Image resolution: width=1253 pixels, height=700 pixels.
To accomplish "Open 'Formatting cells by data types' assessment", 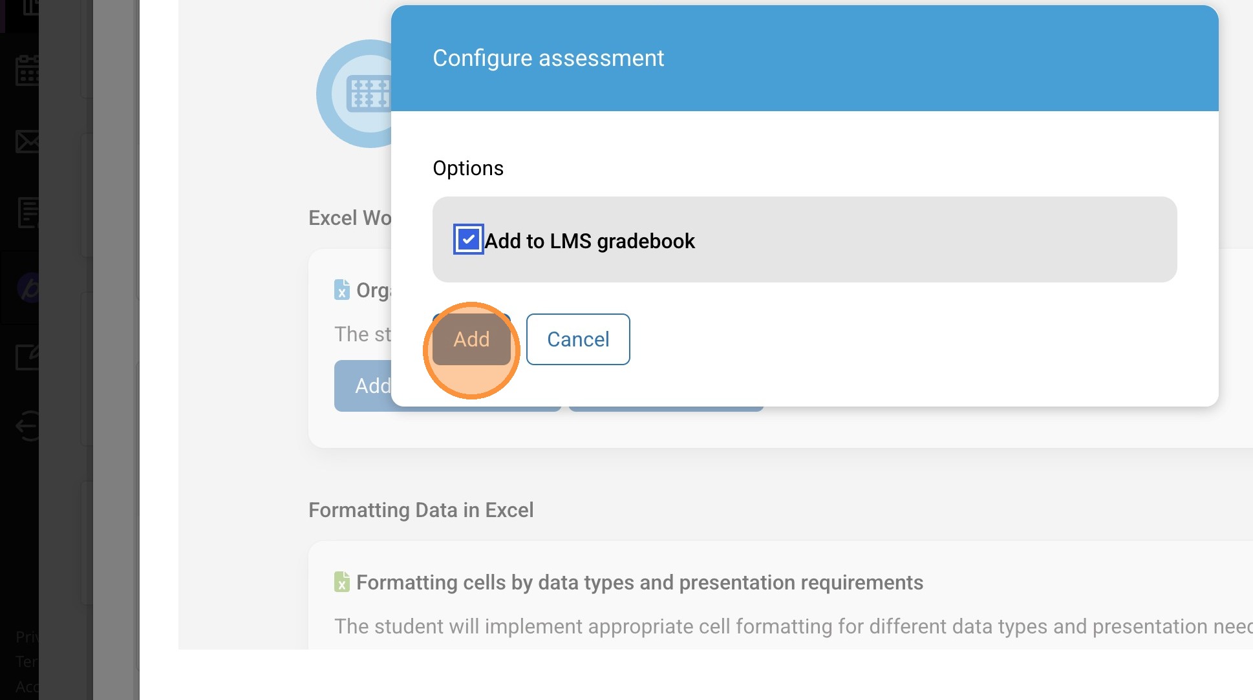I will (x=639, y=582).
